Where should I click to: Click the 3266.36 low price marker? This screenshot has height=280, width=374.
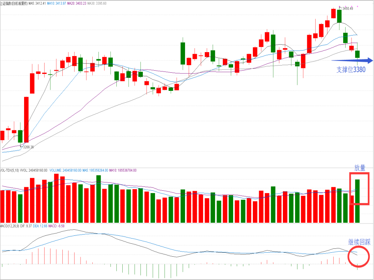coord(28,147)
